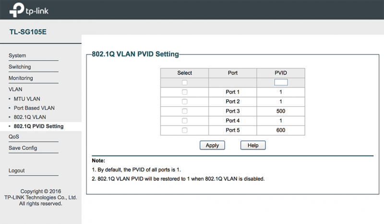Click the Port column header
Image resolution: width=384 pixels, height=224 pixels.
point(233,73)
